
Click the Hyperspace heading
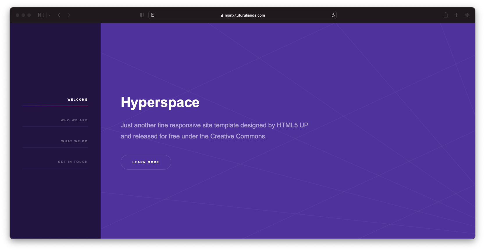tap(160, 102)
